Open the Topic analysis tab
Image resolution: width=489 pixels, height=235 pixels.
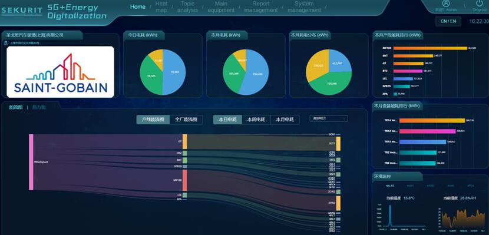[x=187, y=7]
